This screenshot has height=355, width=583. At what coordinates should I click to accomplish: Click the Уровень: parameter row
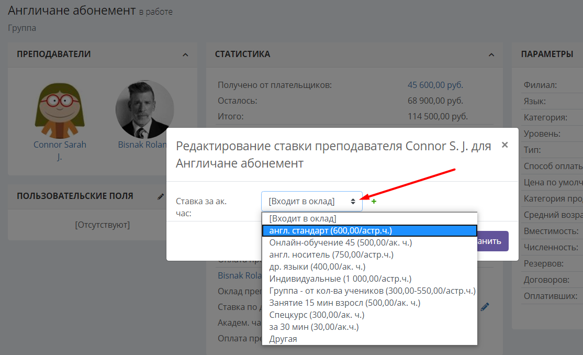(x=553, y=134)
